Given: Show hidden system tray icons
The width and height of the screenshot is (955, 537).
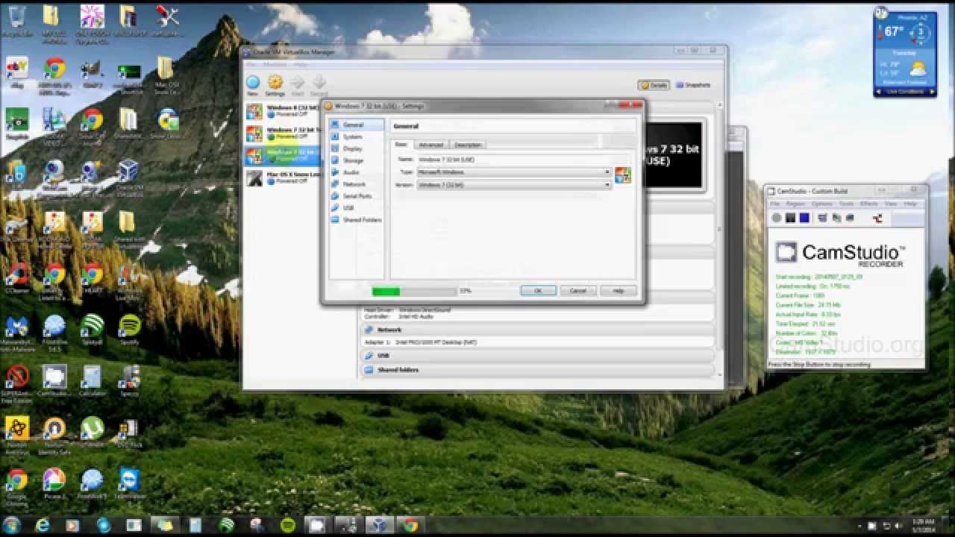Looking at the screenshot, I should coord(858,526).
